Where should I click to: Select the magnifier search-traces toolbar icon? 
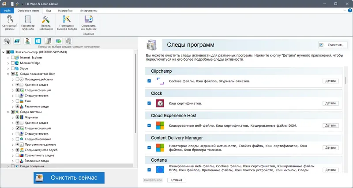click(7, 41)
